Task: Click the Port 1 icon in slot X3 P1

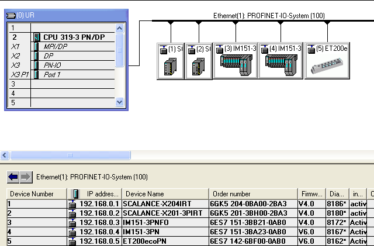Action: click(x=36, y=74)
